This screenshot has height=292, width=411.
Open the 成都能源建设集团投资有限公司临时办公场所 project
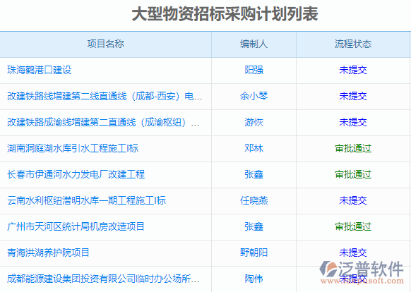click(103, 279)
